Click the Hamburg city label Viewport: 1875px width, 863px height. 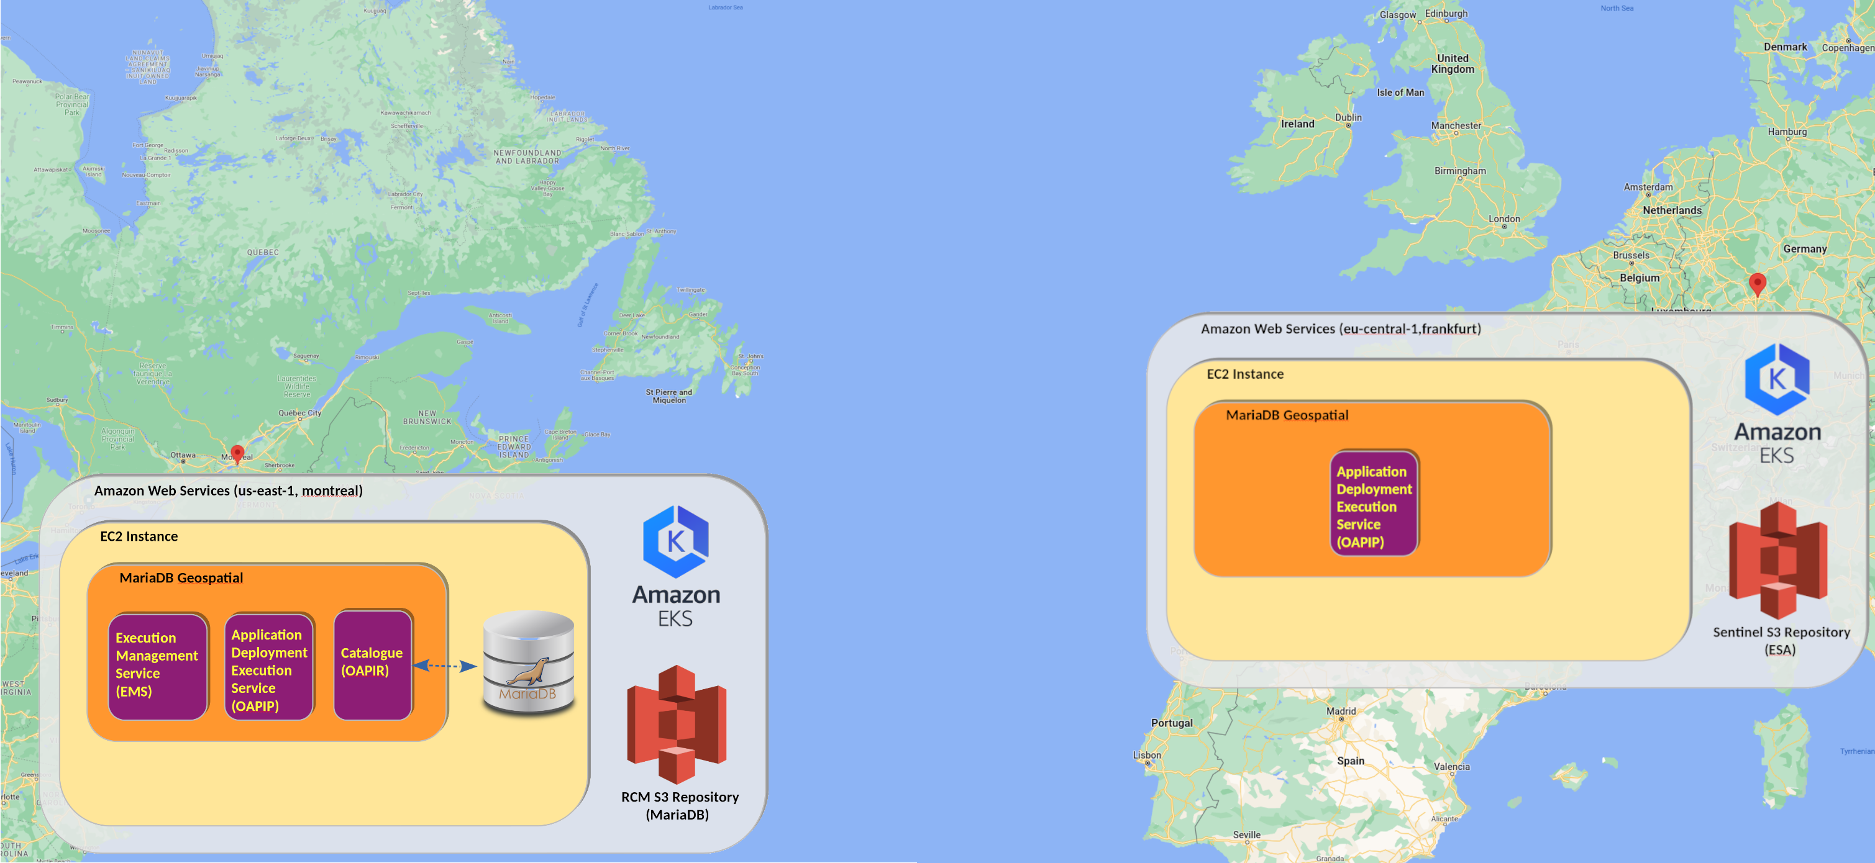tap(1787, 132)
